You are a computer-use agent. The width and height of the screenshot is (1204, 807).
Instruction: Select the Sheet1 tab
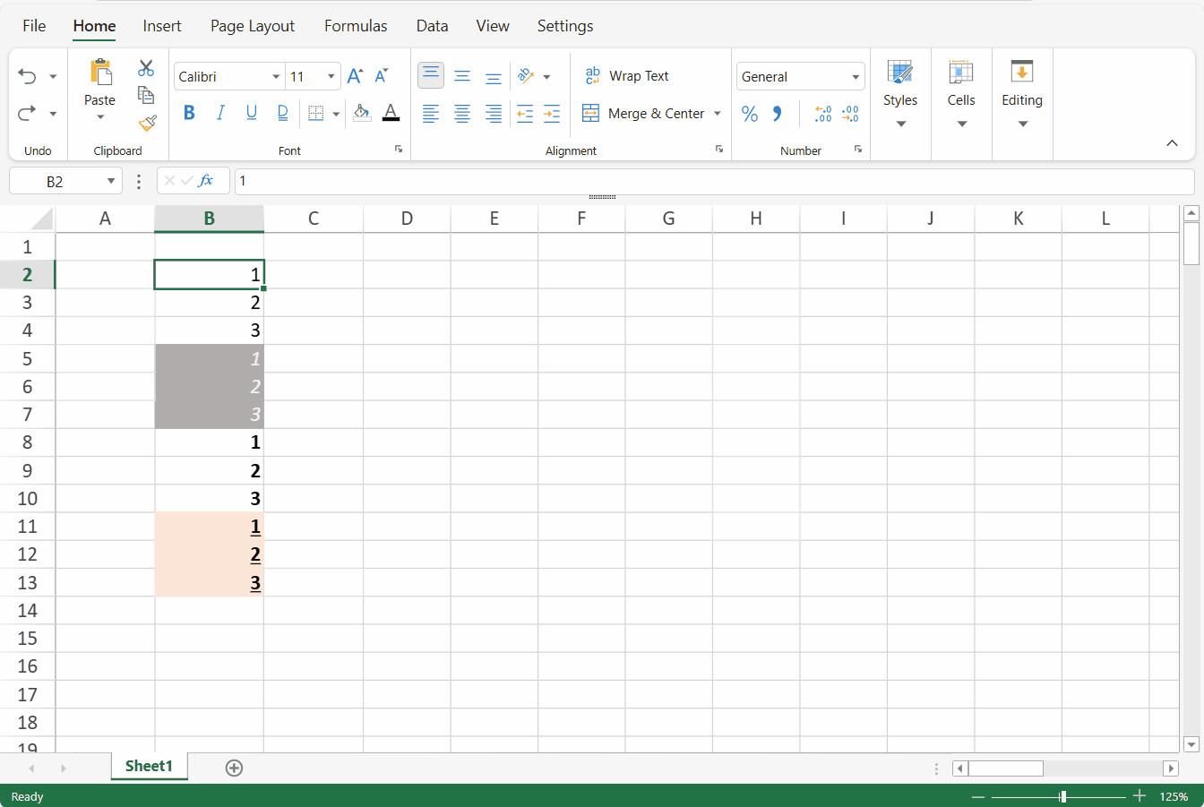pos(149,766)
